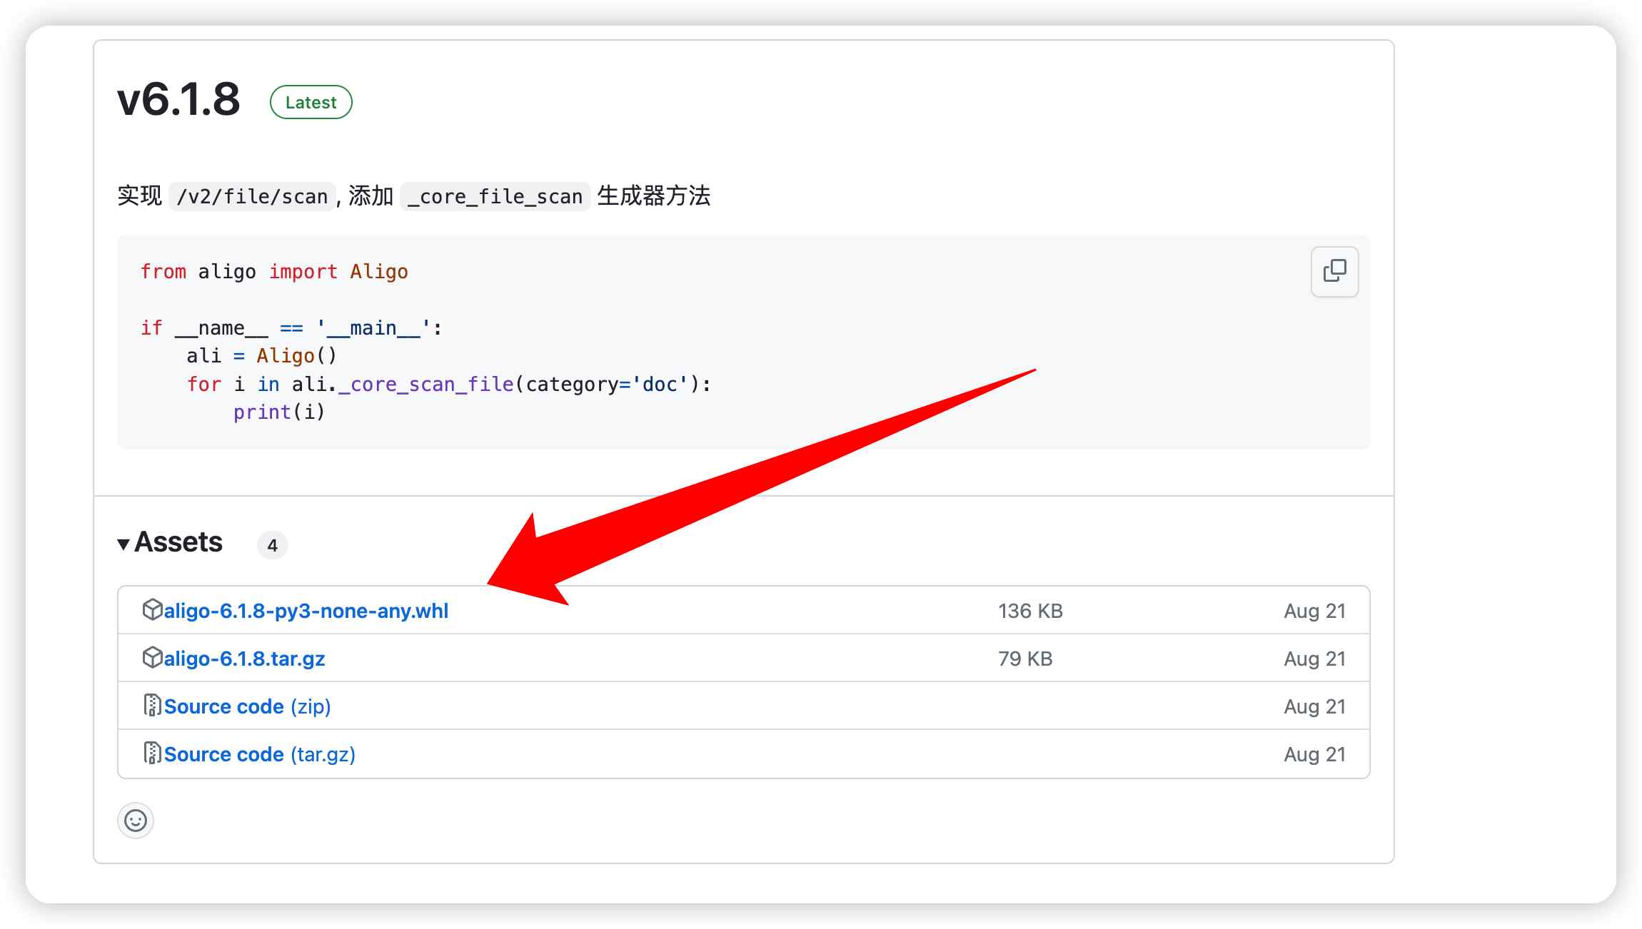Screen dimensions: 1642x929
Task: Click package icon beside aligo-6.1.8-py3-none-any.whl
Action: tap(152, 609)
